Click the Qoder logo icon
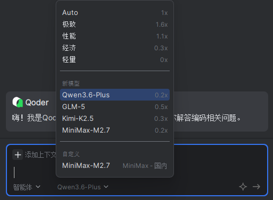 (18, 102)
